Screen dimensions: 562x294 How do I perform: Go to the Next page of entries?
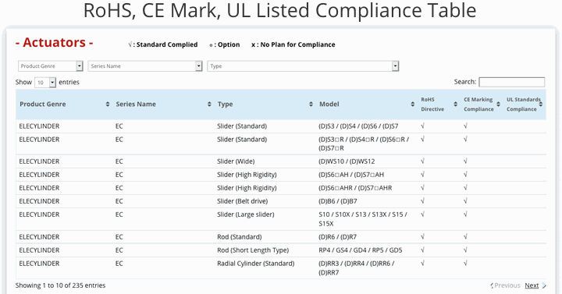tap(532, 285)
